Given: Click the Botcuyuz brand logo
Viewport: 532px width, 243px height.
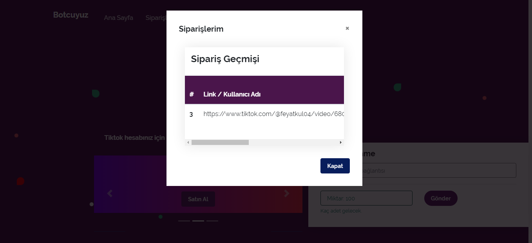Looking at the screenshot, I should pyautogui.click(x=71, y=15).
